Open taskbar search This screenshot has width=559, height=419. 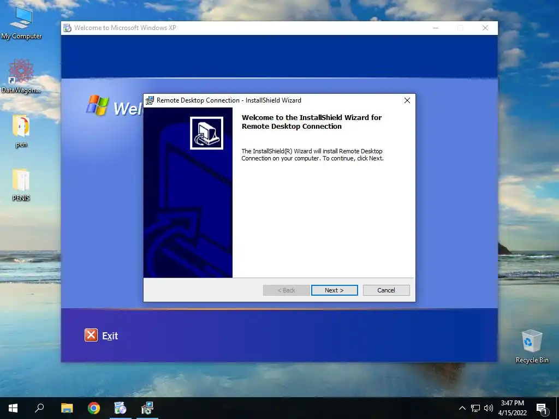point(39,408)
